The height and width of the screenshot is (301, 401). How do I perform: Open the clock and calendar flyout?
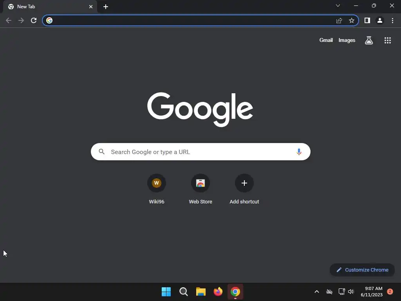click(372, 292)
